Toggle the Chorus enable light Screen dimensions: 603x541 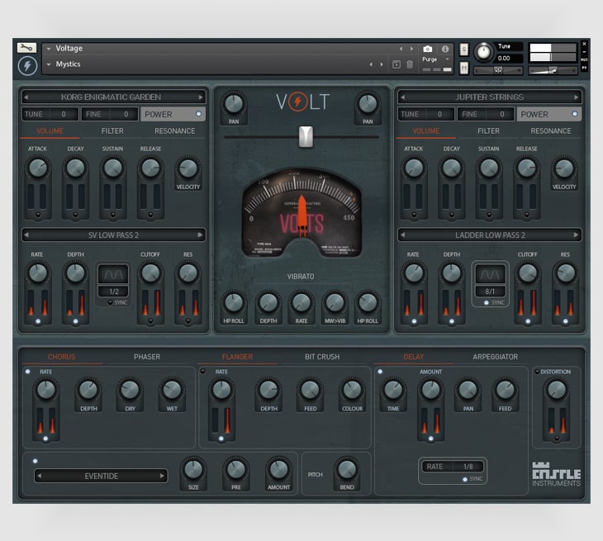click(x=28, y=372)
